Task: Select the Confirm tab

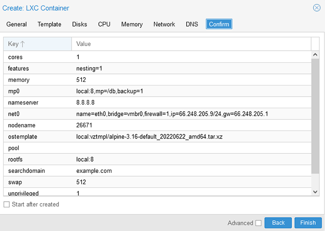Action: click(219, 24)
